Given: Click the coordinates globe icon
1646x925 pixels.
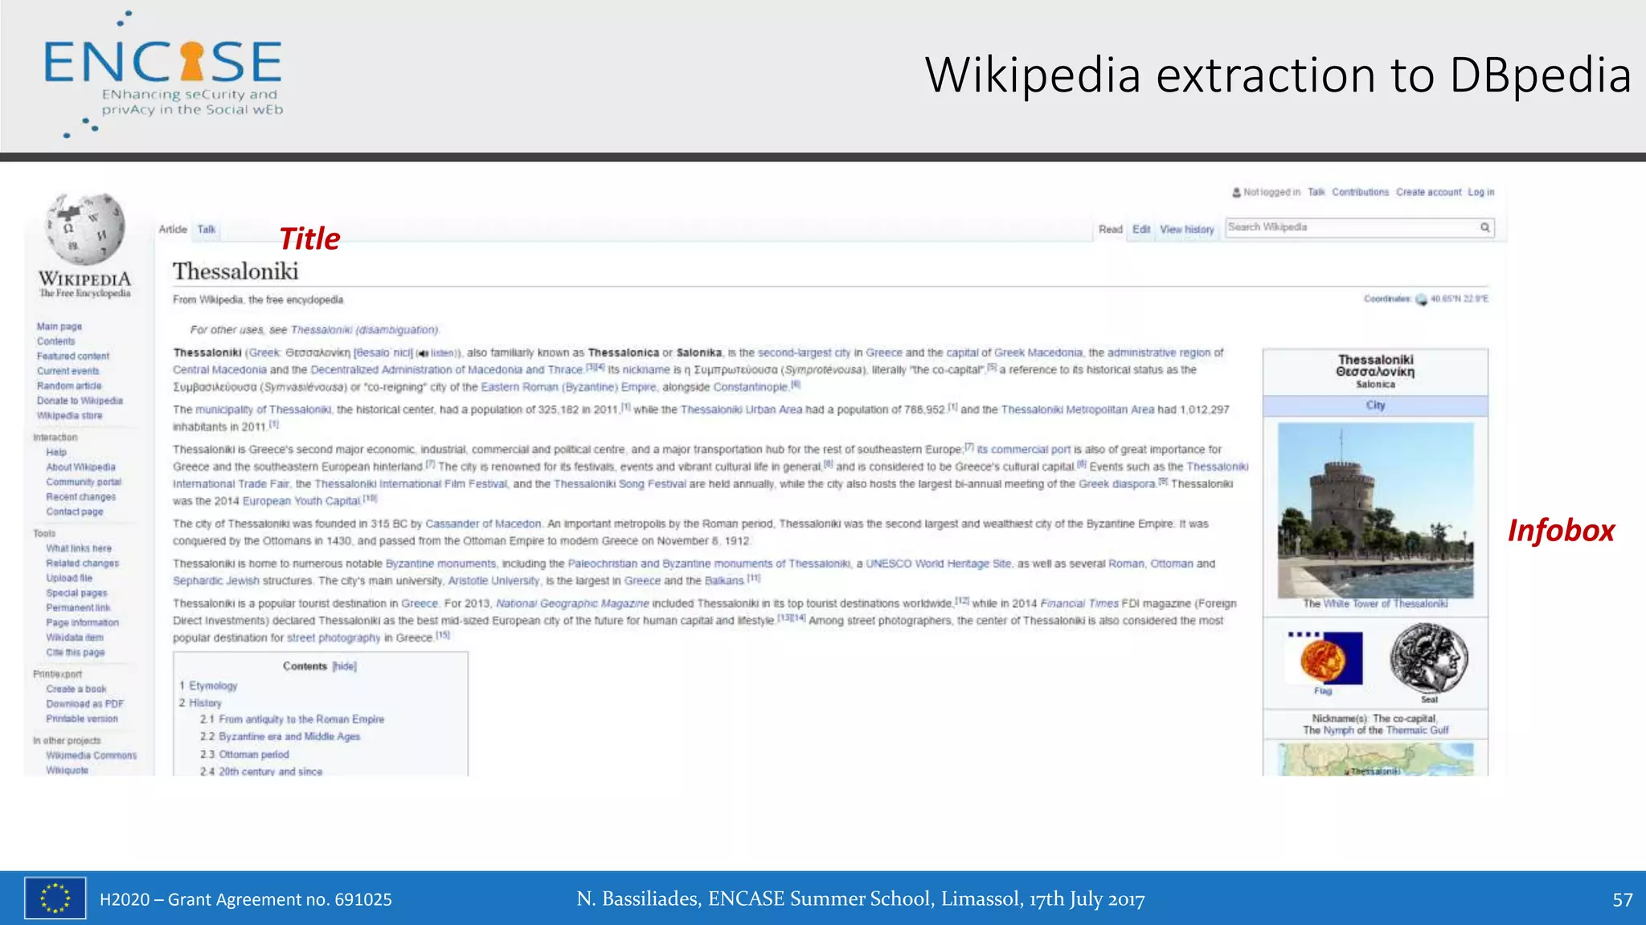Looking at the screenshot, I should tap(1421, 300).
